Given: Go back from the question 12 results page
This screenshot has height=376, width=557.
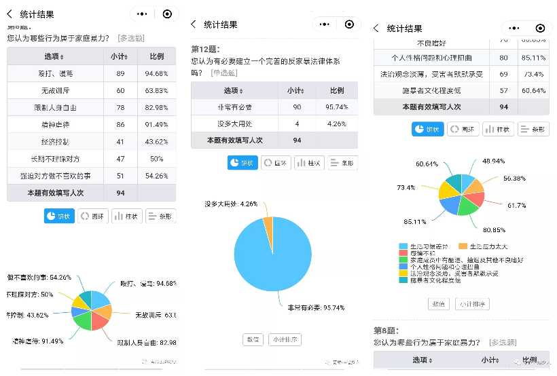Looking at the screenshot, I should point(194,24).
